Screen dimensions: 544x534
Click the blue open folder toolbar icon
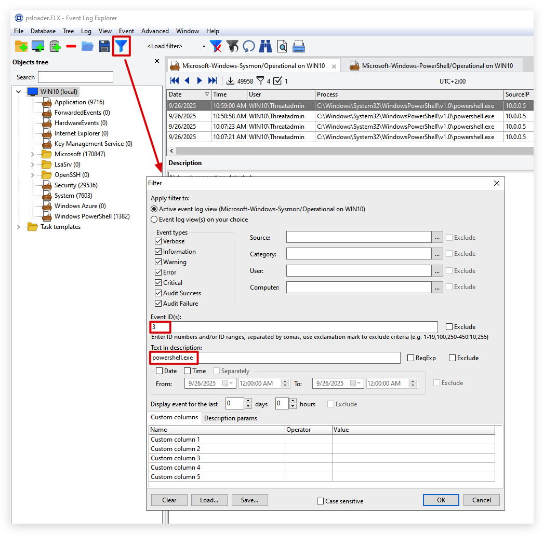(x=87, y=46)
